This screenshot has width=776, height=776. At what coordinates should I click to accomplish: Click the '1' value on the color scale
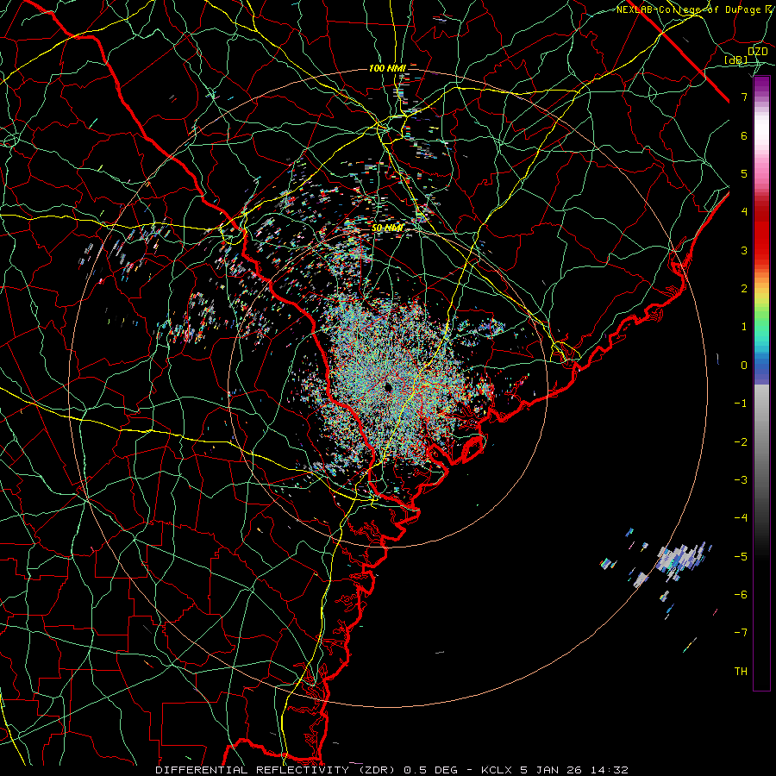[744, 327]
